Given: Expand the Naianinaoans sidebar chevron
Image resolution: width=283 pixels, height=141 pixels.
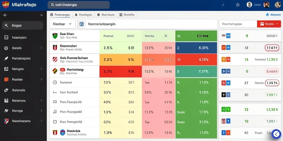Looking at the screenshot, I should (41, 121).
